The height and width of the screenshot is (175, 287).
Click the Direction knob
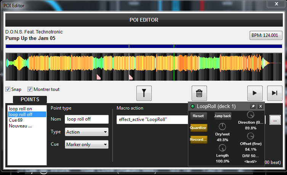pyautogui.click(x=250, y=115)
